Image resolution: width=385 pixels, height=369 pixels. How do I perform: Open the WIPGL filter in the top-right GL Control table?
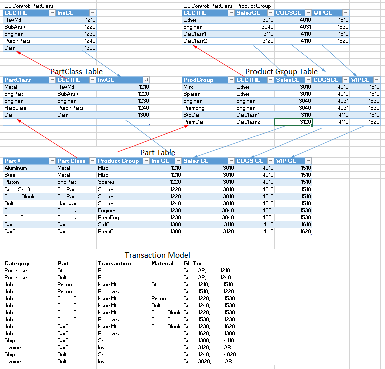pos(346,13)
